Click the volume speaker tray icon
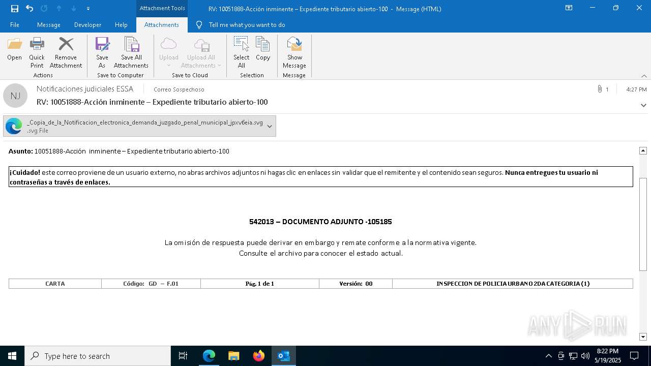The height and width of the screenshot is (366, 651). tap(585, 356)
